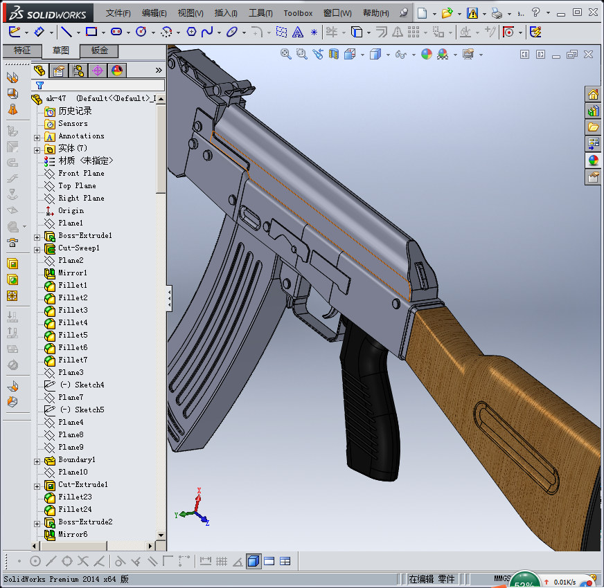
Task: Click the Print icon in title toolbar
Action: click(497, 14)
